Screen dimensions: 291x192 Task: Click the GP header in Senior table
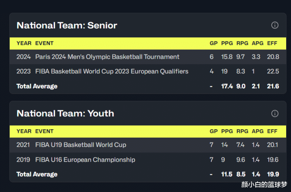(214, 43)
